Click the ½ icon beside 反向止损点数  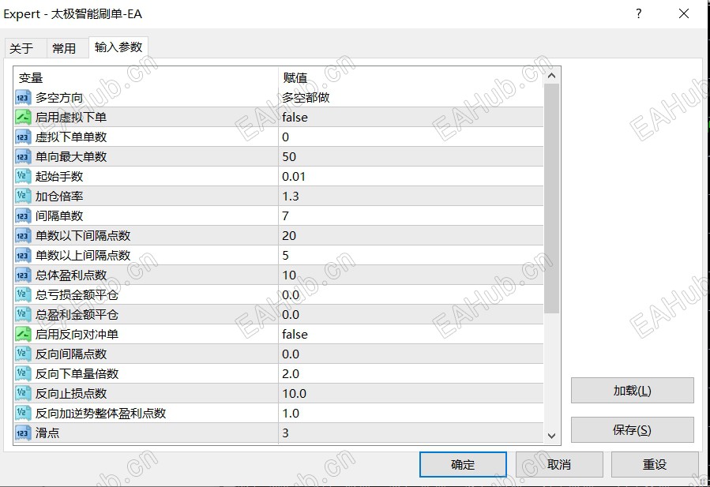tap(21, 393)
